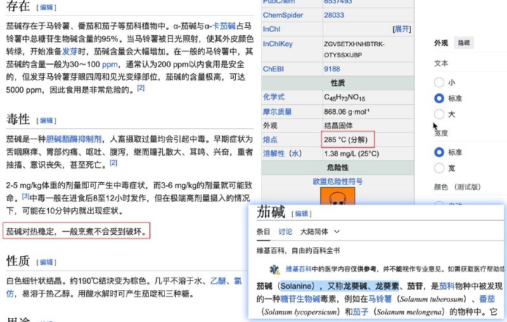This screenshot has height=322, width=507.
Task: Open the InChIKey infobox label link
Action: pos(278,44)
